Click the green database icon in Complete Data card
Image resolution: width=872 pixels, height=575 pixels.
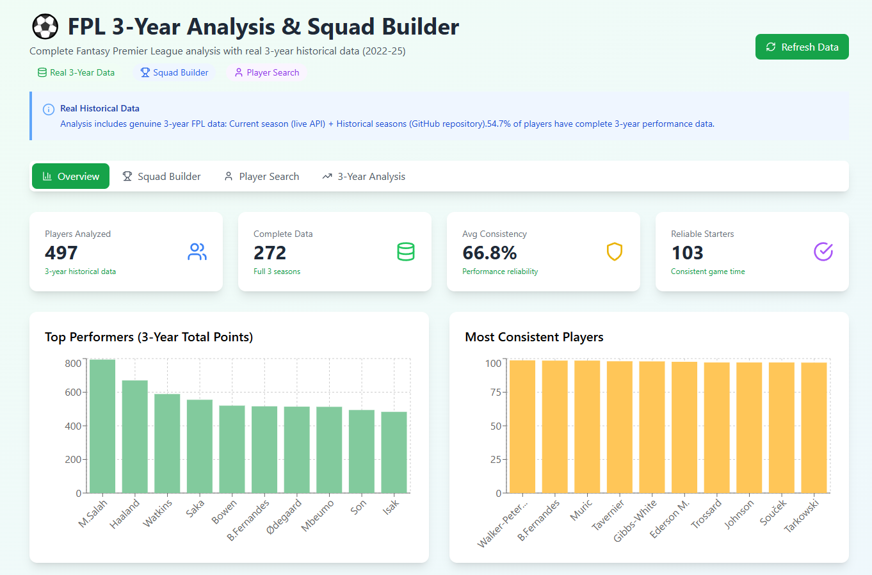click(406, 252)
